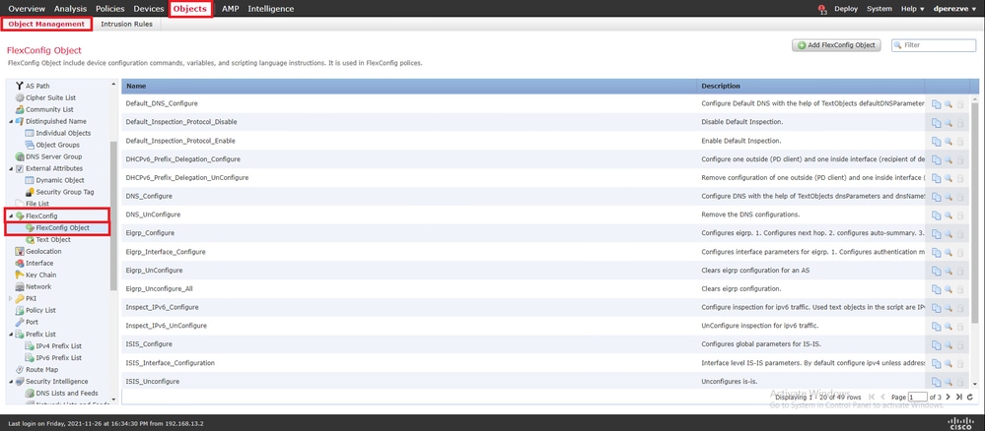This screenshot has height=431, width=985.
Task: View the Eigrp_Interface_Configure object
Action: 949,253
